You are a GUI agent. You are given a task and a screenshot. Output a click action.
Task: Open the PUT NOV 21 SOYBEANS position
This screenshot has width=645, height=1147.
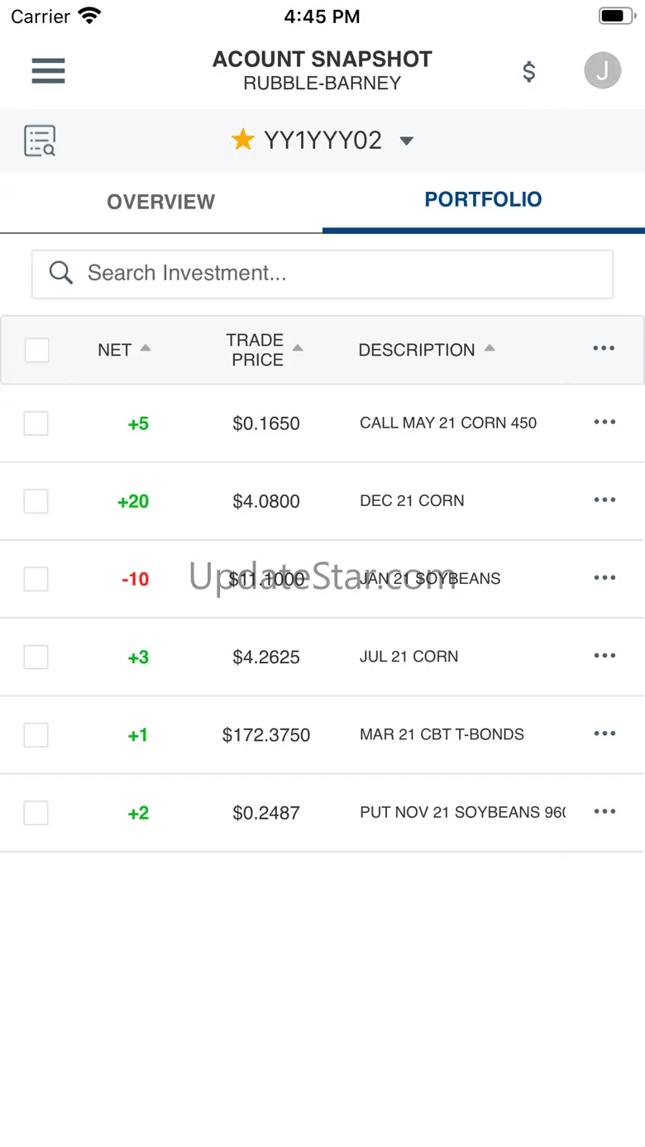[461, 812]
